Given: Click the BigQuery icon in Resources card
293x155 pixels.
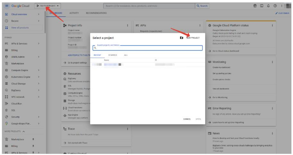Looking at the screenshot, I should [65, 79].
